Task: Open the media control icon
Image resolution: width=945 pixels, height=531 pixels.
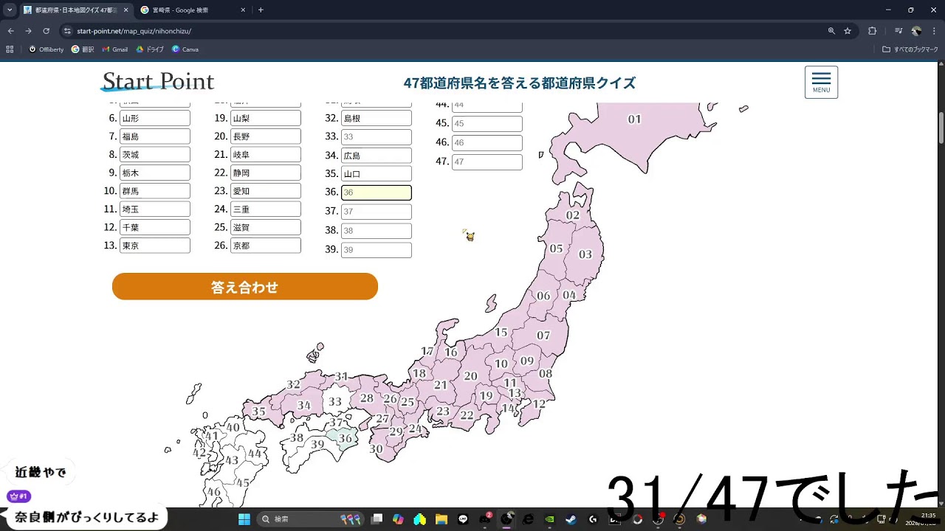Action: point(898,31)
